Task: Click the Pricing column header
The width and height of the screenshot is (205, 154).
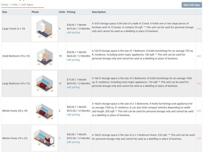Action: (x=71, y=12)
